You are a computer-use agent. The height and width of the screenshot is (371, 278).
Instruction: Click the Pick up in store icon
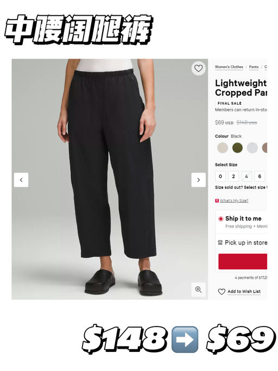[x=220, y=242]
